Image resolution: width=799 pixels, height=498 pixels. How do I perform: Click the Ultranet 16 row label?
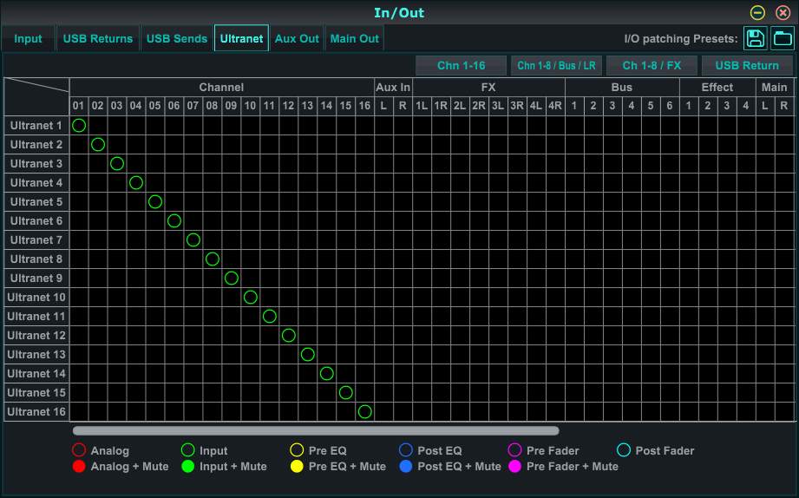click(x=36, y=412)
